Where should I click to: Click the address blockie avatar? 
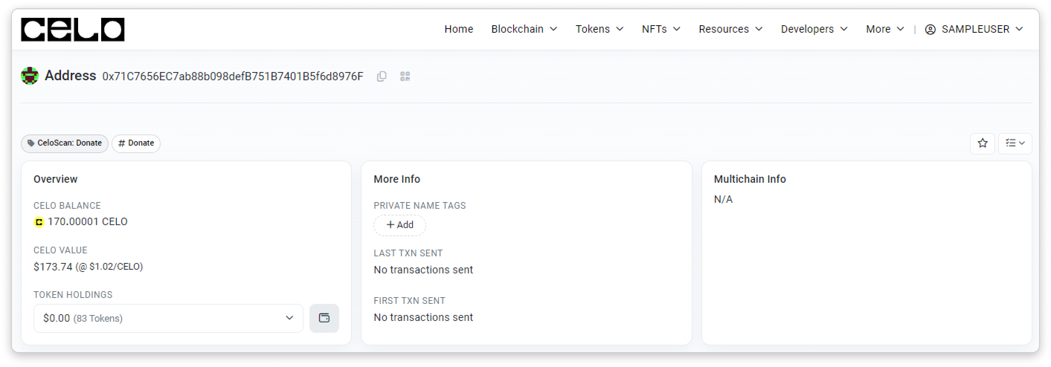click(x=30, y=76)
